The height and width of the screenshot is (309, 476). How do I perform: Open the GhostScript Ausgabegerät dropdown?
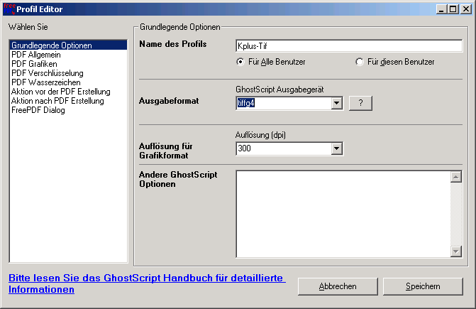(337, 104)
